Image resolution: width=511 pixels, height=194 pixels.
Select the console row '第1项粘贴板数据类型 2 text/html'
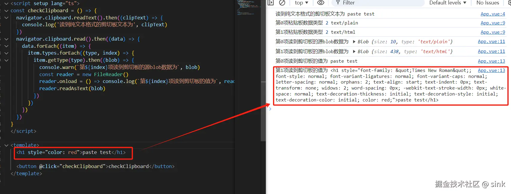(315, 32)
